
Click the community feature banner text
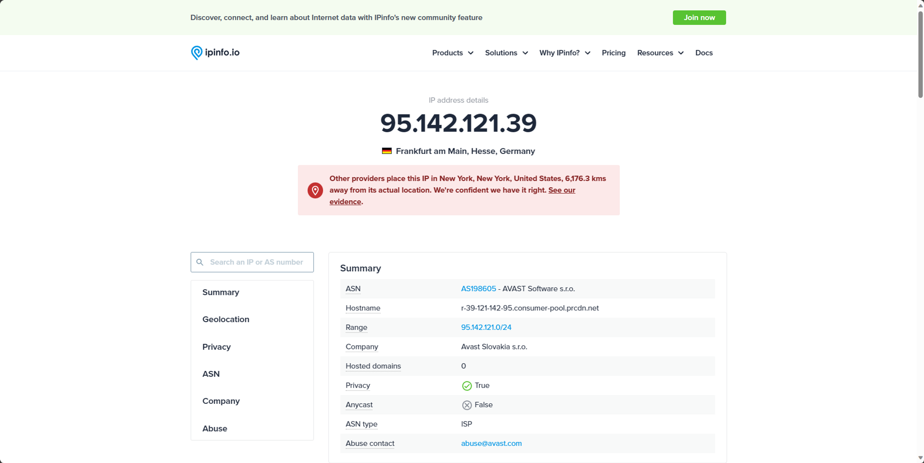pos(336,18)
